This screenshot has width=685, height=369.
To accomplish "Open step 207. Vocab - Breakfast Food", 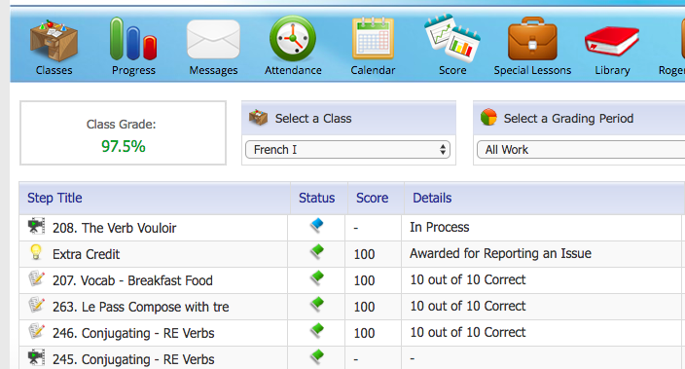I will point(132,280).
